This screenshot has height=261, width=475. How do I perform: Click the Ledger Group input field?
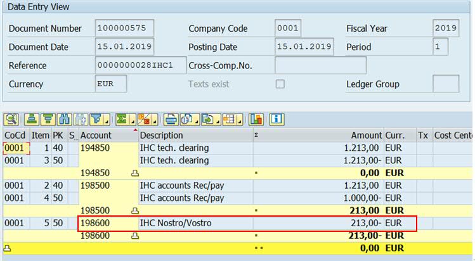tap(445, 84)
